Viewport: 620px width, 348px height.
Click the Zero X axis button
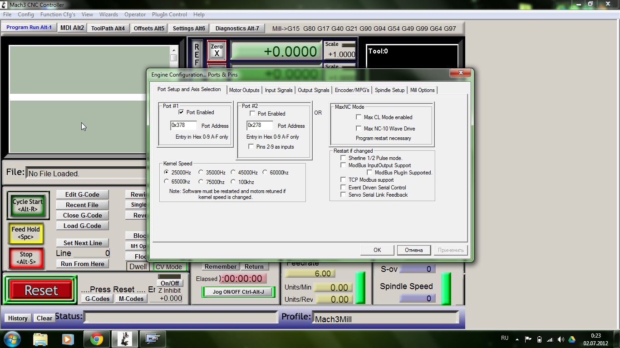pos(217,50)
